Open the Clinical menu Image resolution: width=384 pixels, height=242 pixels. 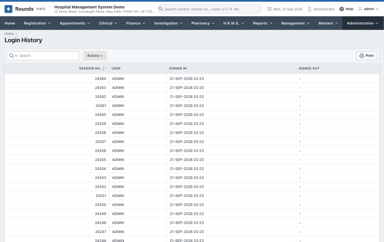pos(108,23)
